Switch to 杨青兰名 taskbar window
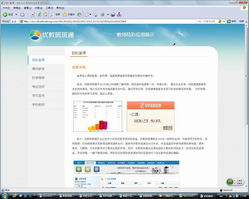 pos(127,196)
